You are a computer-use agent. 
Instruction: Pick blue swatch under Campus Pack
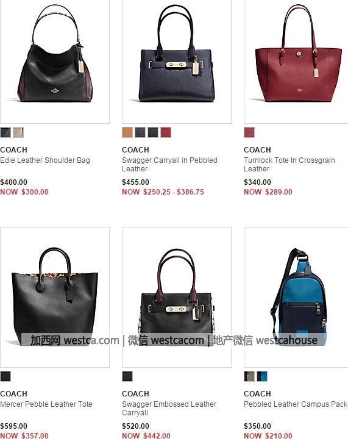point(262,376)
